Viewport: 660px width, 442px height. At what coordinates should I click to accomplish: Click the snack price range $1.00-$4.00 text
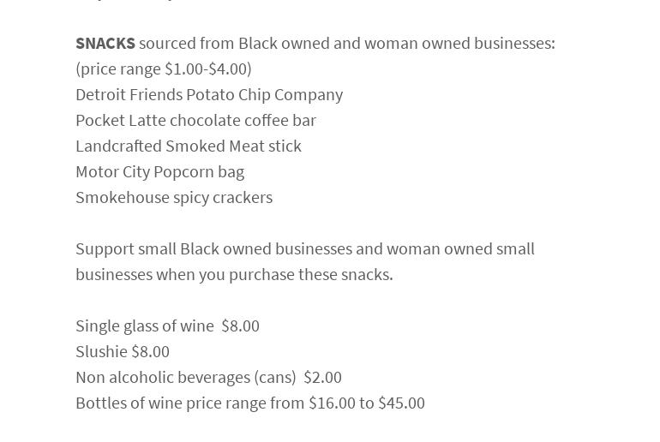[x=208, y=69]
